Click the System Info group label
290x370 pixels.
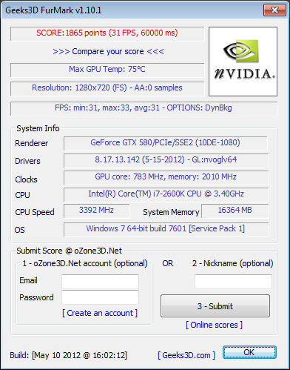coord(38,128)
